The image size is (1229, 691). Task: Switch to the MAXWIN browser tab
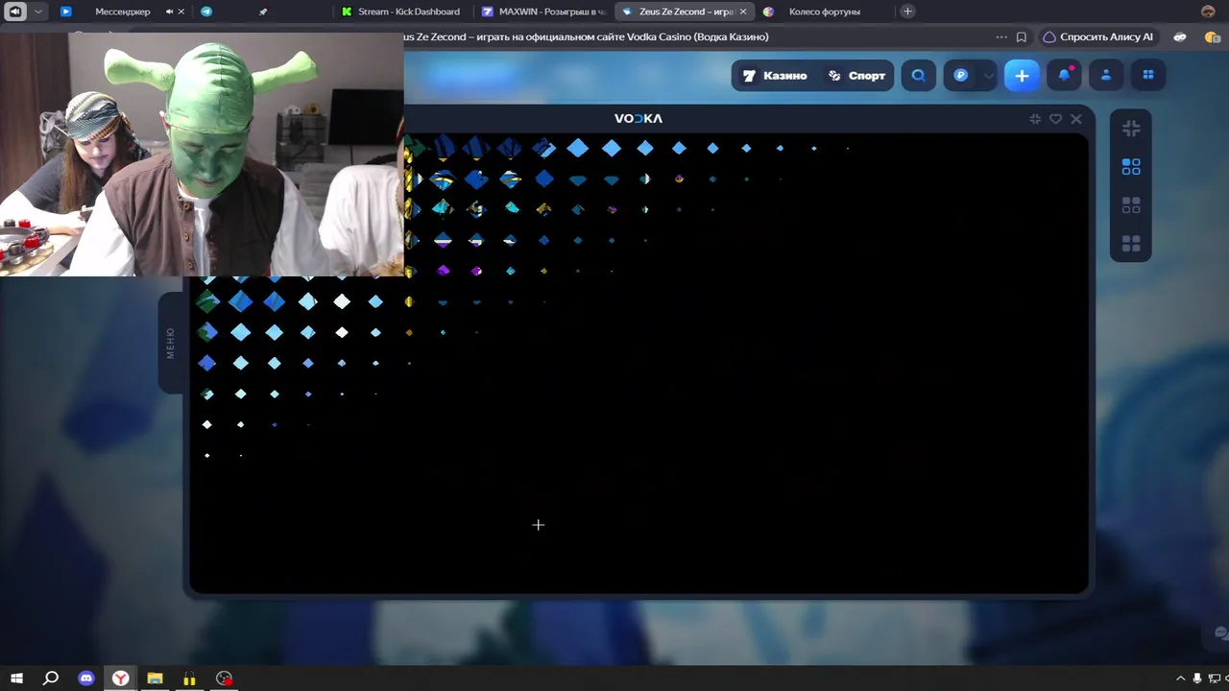[543, 12]
